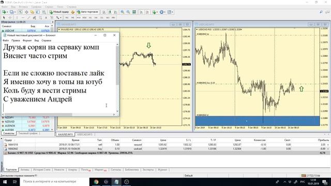The width and height of the screenshot is (331, 186).
Task: Switch to the Журнал terminal tab
Action: pos(162,169)
